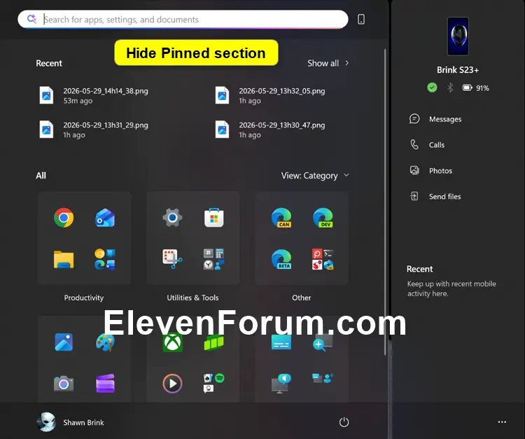Viewport: 525px width, 439px height.
Task: Open Shawn Brink user account menu
Action: coord(70,422)
